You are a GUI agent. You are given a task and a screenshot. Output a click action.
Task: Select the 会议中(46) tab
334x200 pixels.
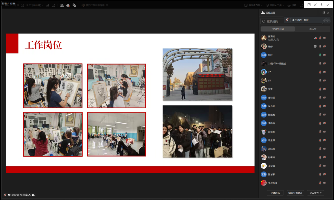pos(278,29)
